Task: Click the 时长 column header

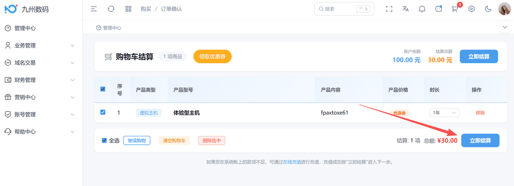Action: [435, 90]
